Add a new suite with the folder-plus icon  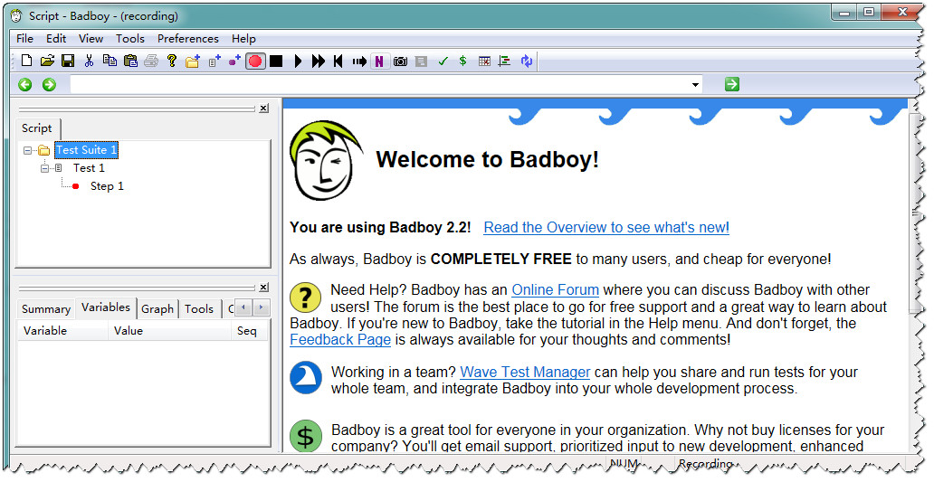[x=193, y=61]
